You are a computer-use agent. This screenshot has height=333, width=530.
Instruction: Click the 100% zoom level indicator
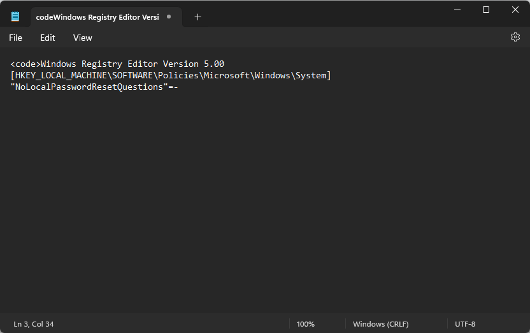coord(306,324)
